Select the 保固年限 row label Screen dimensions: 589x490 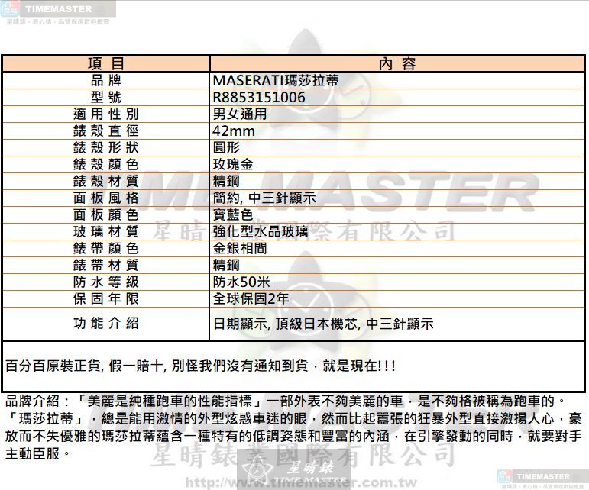(106, 298)
